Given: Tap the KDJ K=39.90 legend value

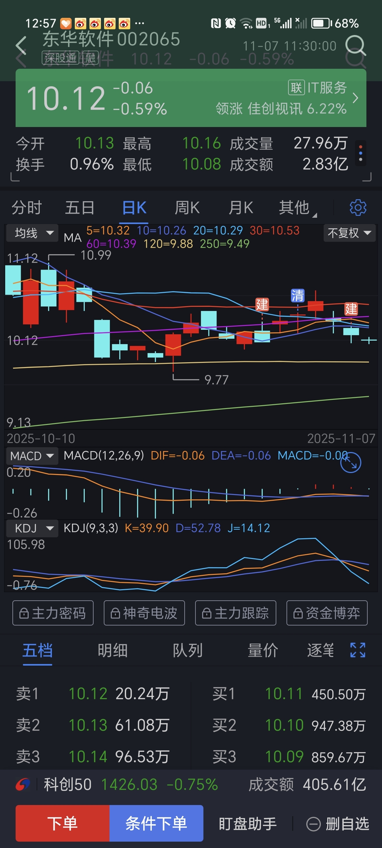Looking at the screenshot, I should click(x=146, y=528).
